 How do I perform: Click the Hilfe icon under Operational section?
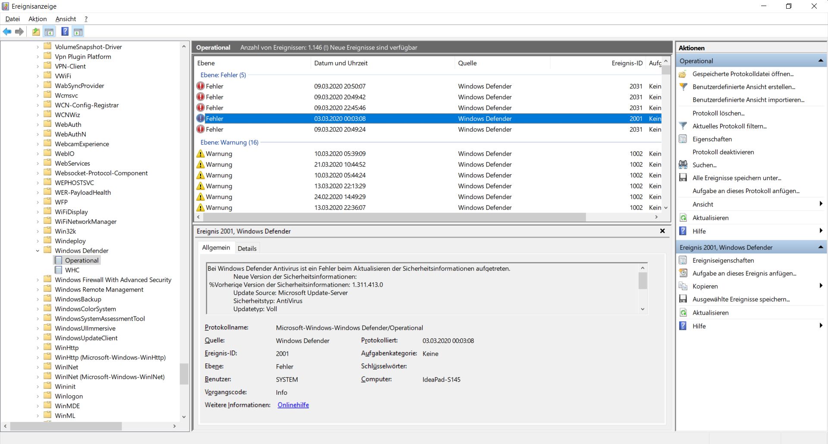point(683,231)
